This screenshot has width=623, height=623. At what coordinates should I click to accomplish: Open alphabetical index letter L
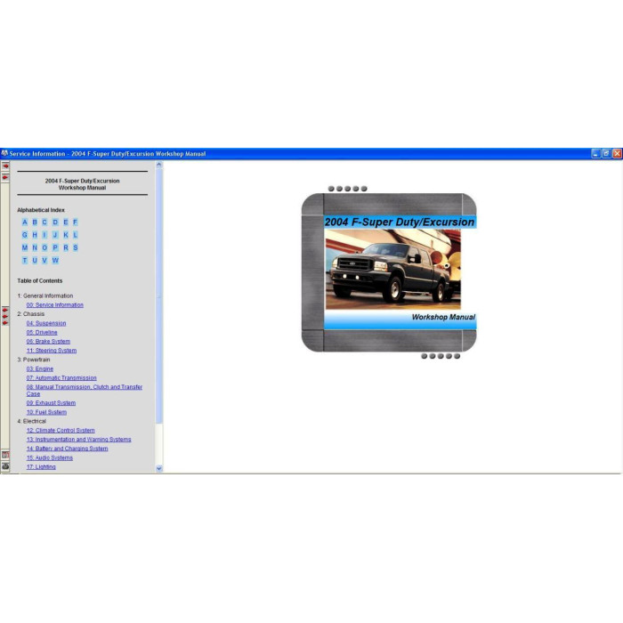tap(75, 235)
